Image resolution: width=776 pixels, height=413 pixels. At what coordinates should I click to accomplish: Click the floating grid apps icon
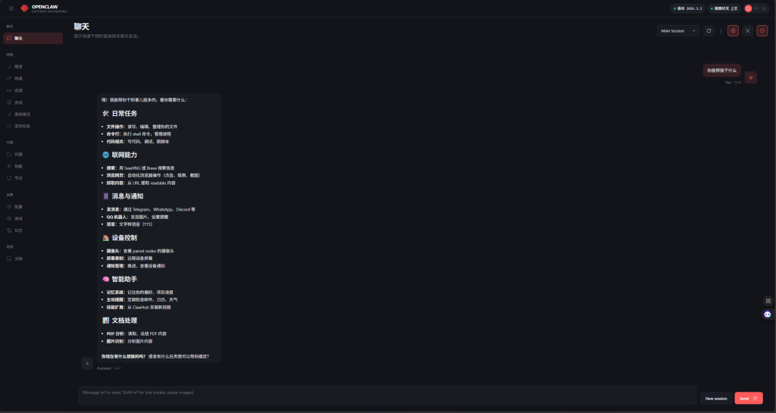tap(768, 301)
